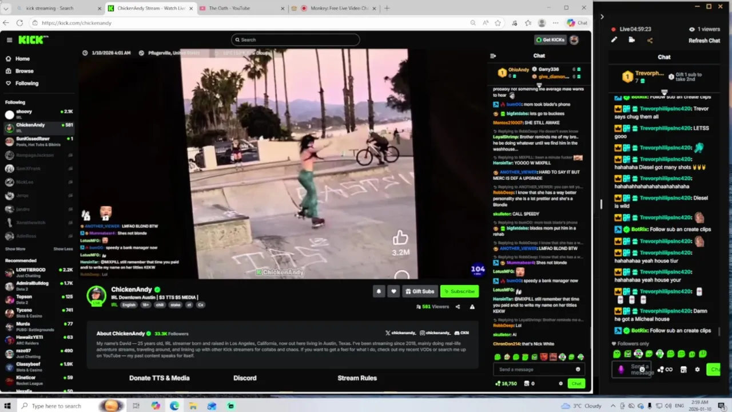Click the green Subscribe button

coord(459,291)
